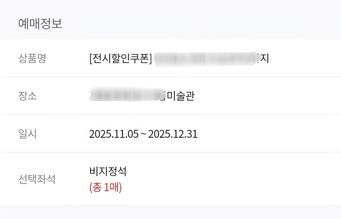This screenshot has height=219, width=341.
Task: Click the red (총 1매) ticket count
Action: (x=106, y=187)
